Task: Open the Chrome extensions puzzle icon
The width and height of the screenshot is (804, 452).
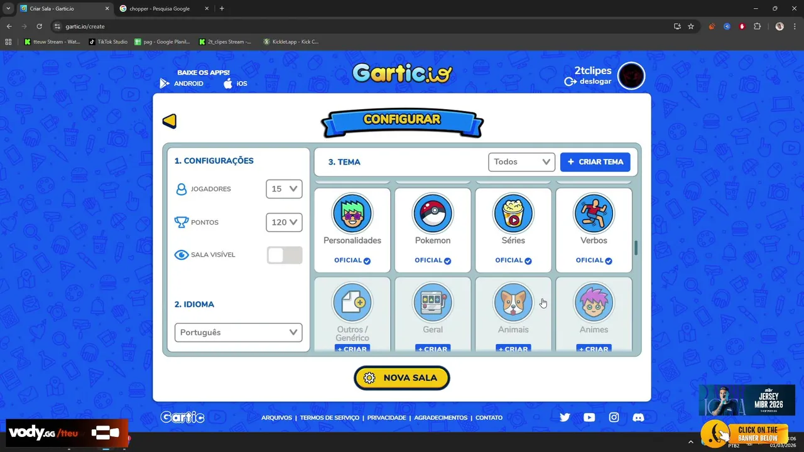Action: click(x=757, y=26)
